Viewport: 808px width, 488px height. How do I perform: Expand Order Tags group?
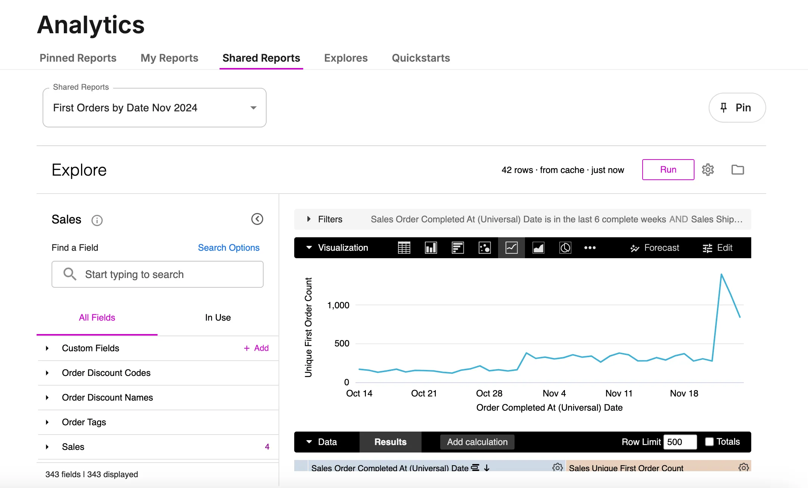click(x=47, y=422)
